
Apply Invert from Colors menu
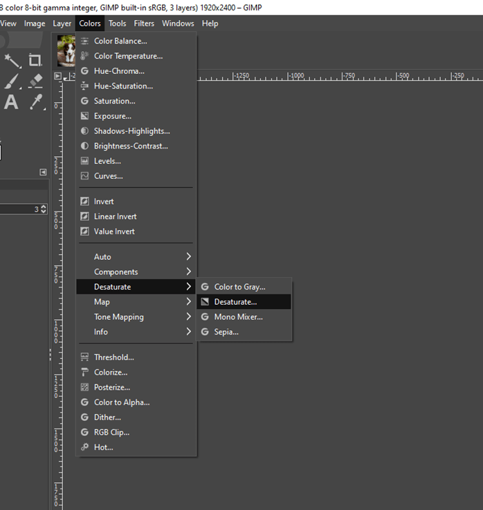click(136, 201)
